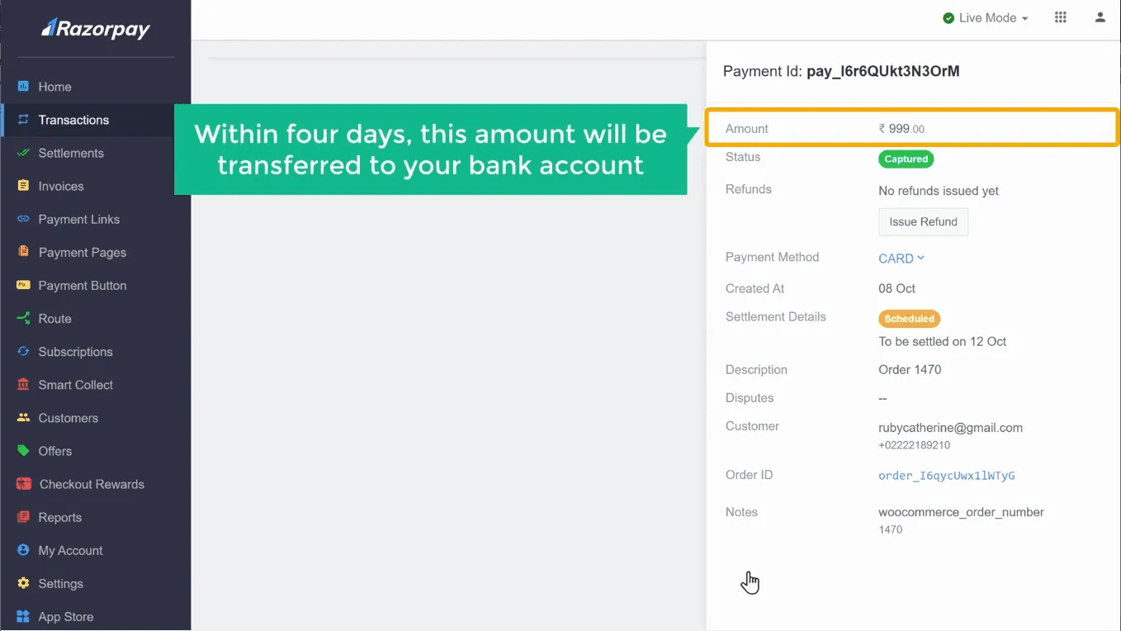
Task: Open the order_I6qycUwx1lWTyG link
Action: point(946,476)
